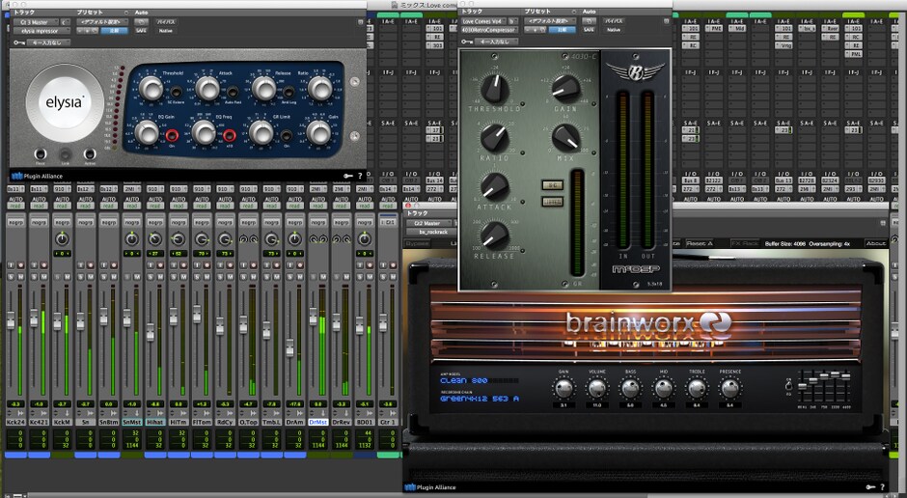
Task: Click the EQ Freq knob on elysia mpressor
Action: [204, 133]
